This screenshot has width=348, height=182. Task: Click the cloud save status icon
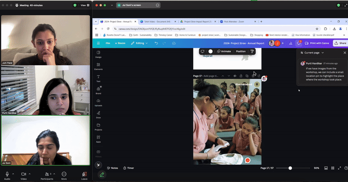(x=174, y=43)
